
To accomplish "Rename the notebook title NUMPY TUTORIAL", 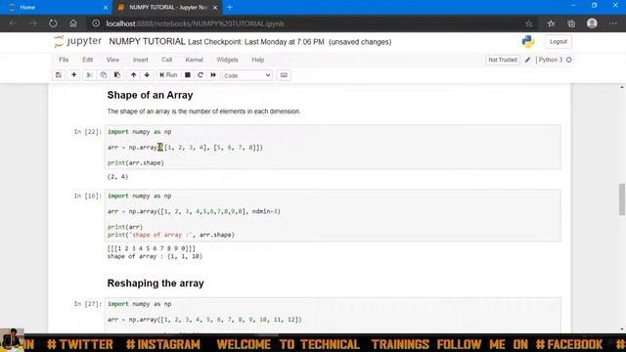I will [x=147, y=41].
